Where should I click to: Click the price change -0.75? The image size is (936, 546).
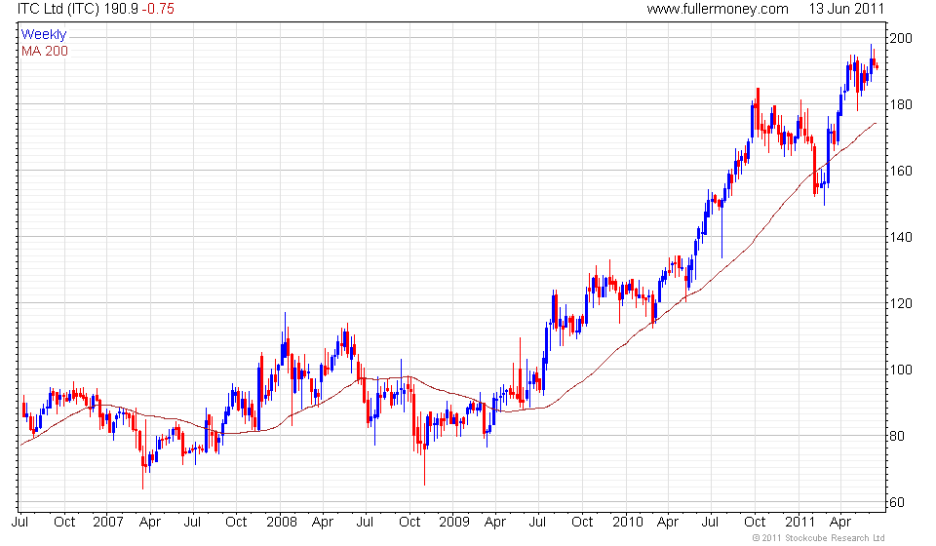coord(158,9)
